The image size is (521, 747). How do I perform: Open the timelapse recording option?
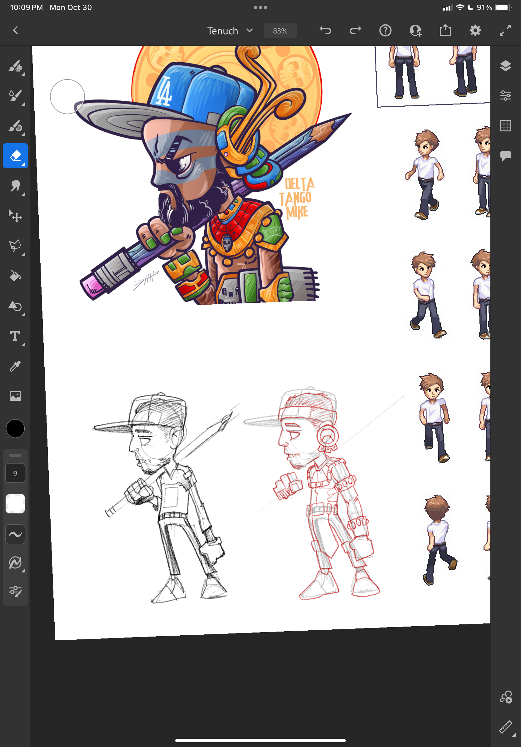coord(506,697)
